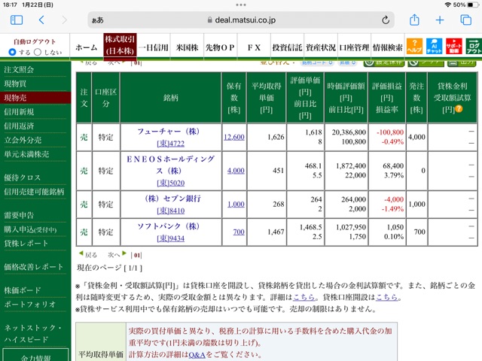Screen dimensions: 482x361
Task: Open 優待クロス in sidebar
Action: coord(22,177)
